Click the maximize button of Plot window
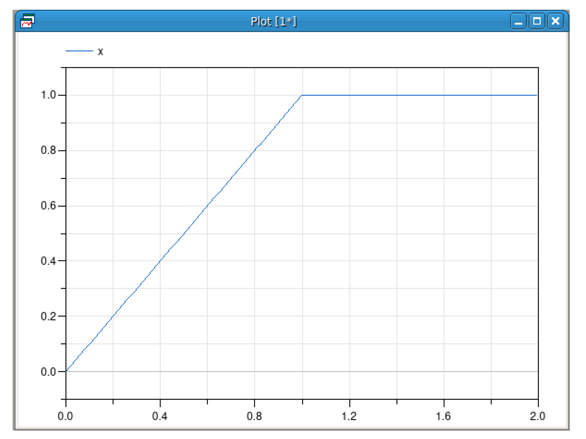The height and width of the screenshot is (439, 586). click(x=538, y=21)
